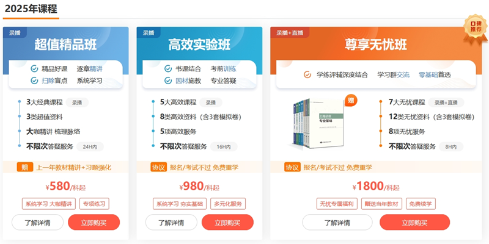The image size is (489, 244).
Task: Open 了解详情 for 高效实验班
Action: (171, 223)
